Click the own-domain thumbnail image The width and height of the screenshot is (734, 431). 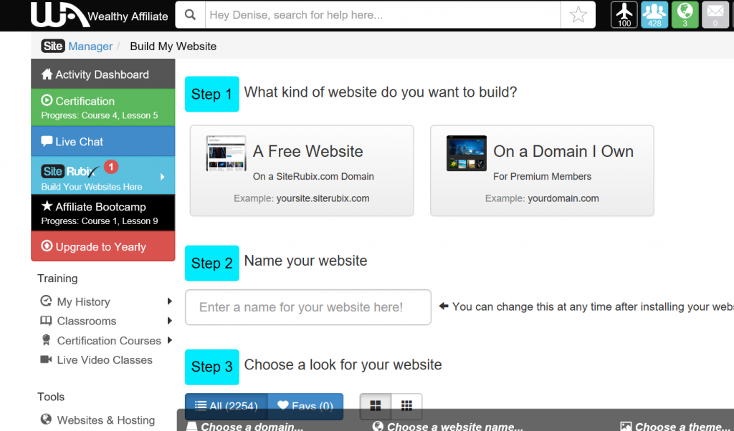[x=466, y=153]
